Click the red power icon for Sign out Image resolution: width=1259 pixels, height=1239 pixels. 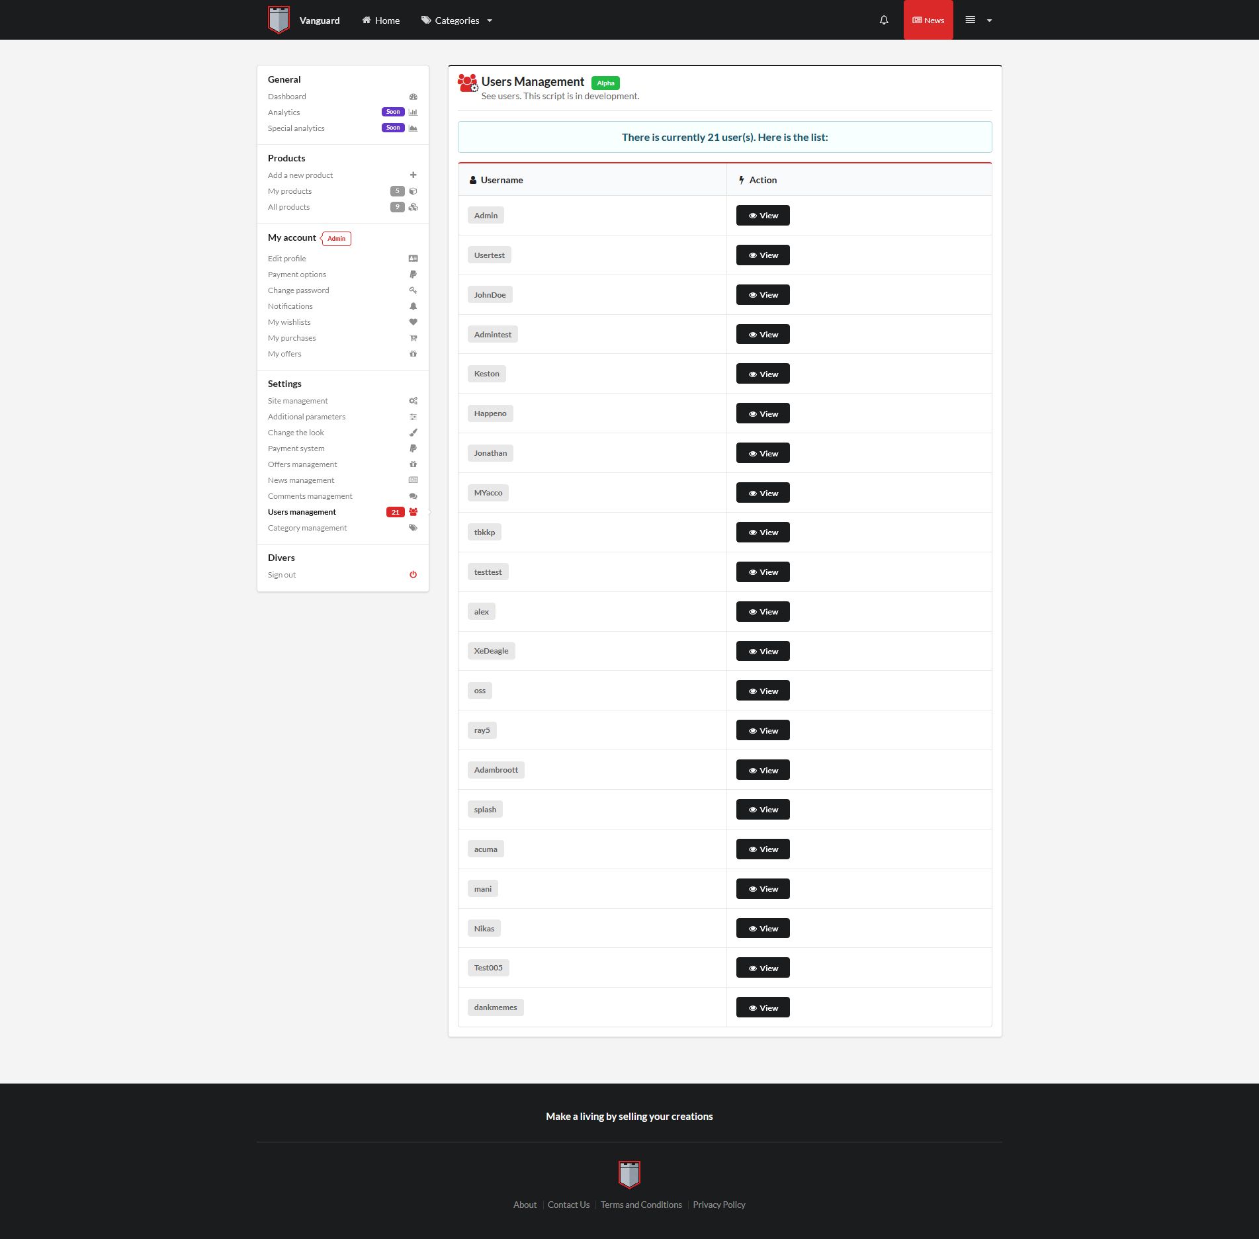tap(413, 575)
